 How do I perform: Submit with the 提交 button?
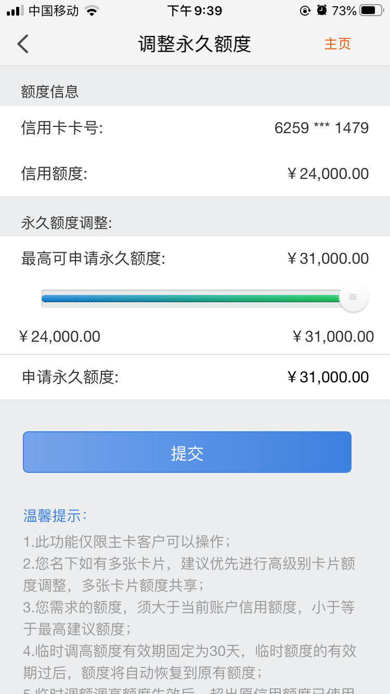187,452
